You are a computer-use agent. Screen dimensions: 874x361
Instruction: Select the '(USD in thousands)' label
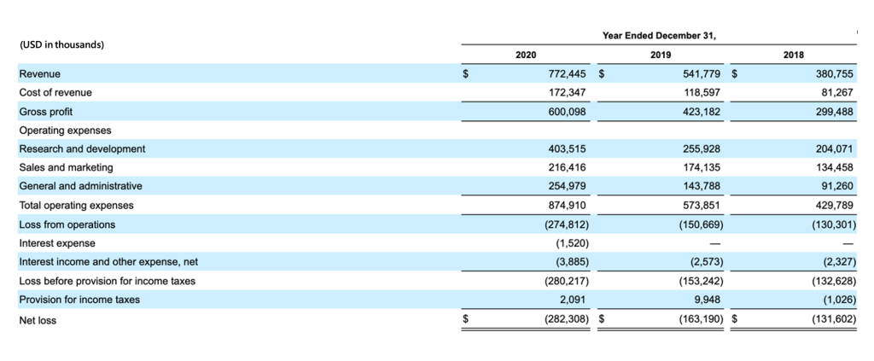click(x=61, y=44)
